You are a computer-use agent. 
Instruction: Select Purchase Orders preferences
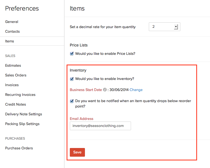click(19, 148)
